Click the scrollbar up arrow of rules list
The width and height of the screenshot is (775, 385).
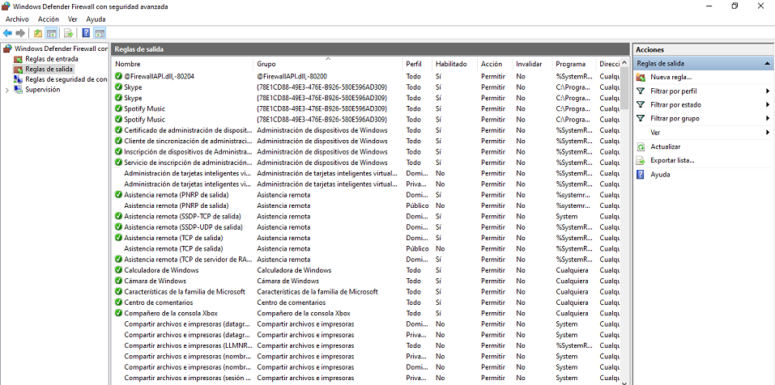tap(624, 61)
